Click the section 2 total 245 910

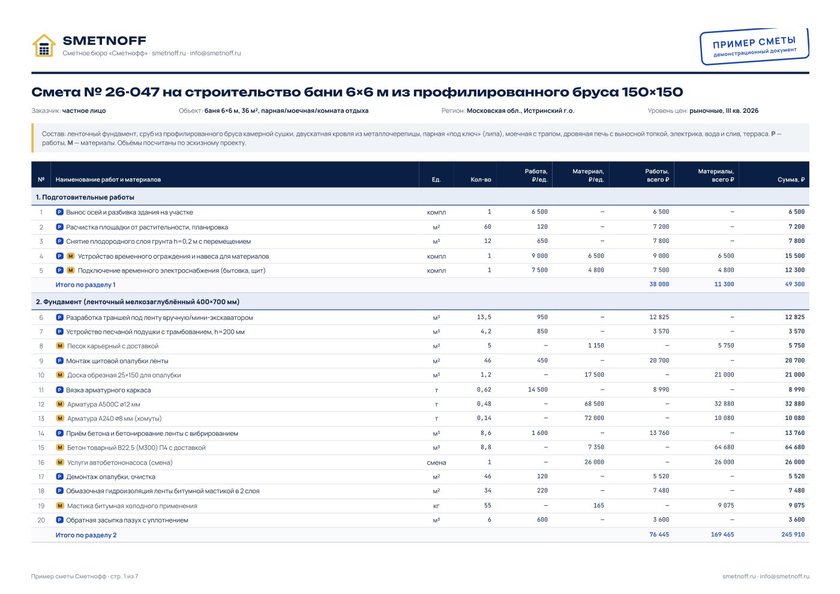(x=793, y=535)
